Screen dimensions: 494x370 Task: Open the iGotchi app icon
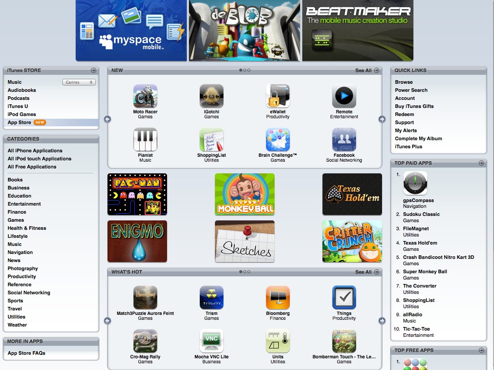[x=211, y=96]
